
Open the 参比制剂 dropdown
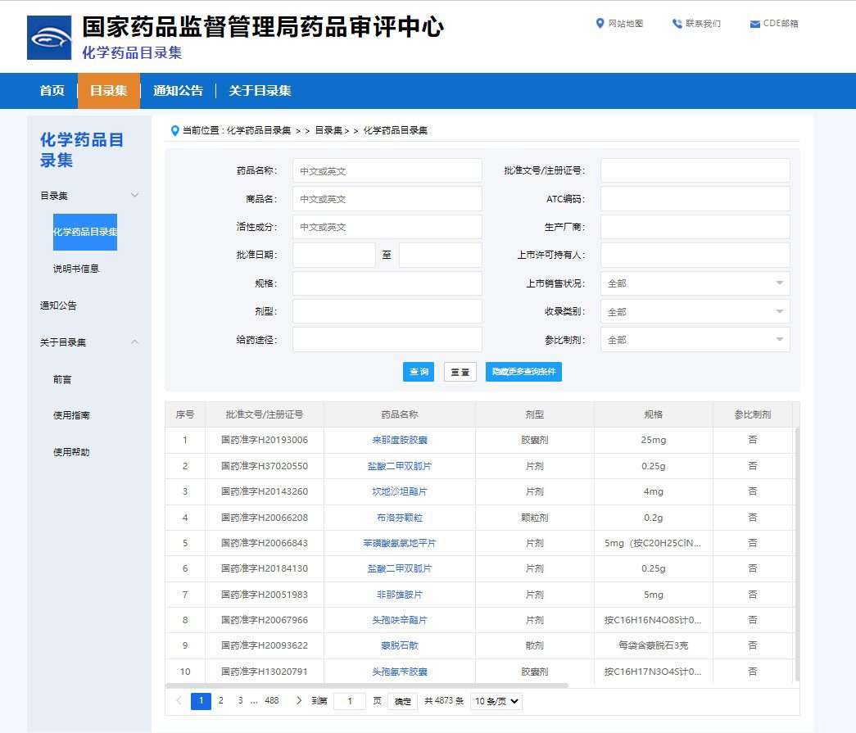coord(695,340)
